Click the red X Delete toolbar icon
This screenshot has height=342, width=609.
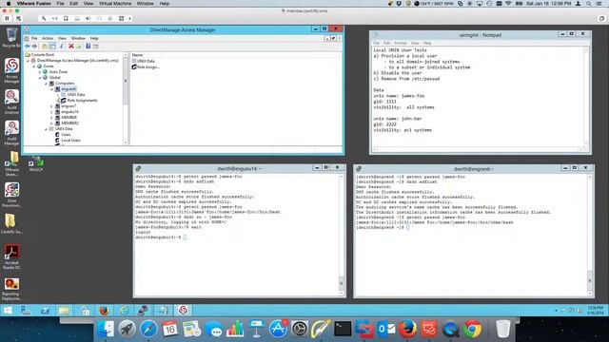tap(71, 47)
